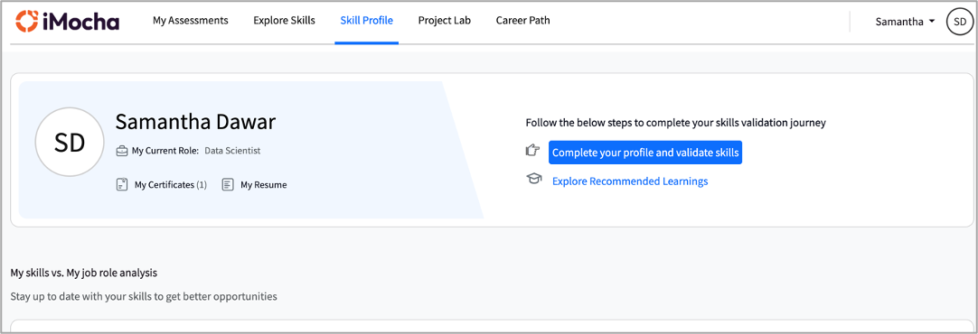The height and width of the screenshot is (334, 978).
Task: Click the My Certificates document icon
Action: (122, 184)
